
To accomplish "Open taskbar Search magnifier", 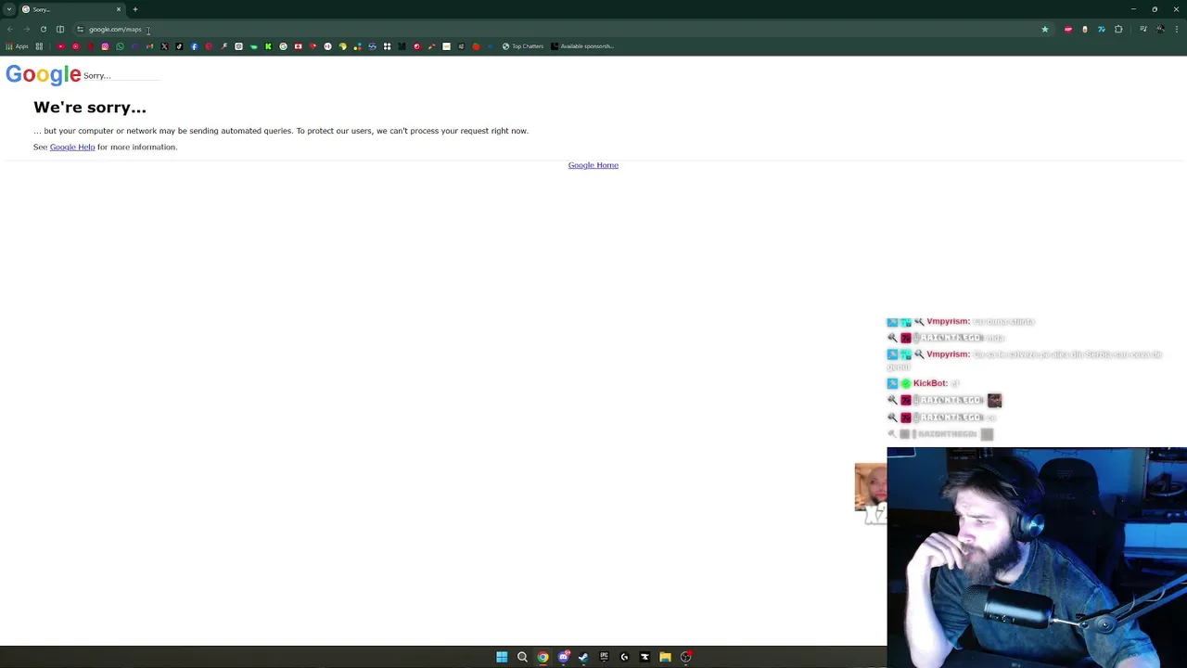I will [x=522, y=657].
